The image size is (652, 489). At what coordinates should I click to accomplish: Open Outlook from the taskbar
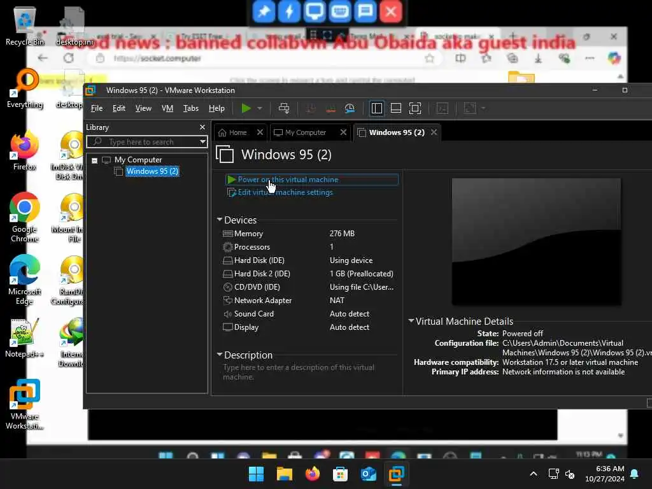click(368, 474)
